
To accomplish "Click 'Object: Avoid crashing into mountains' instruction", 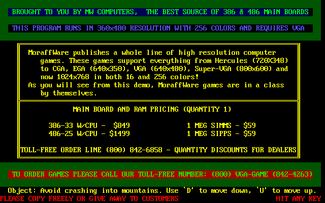I will tap(162, 191).
